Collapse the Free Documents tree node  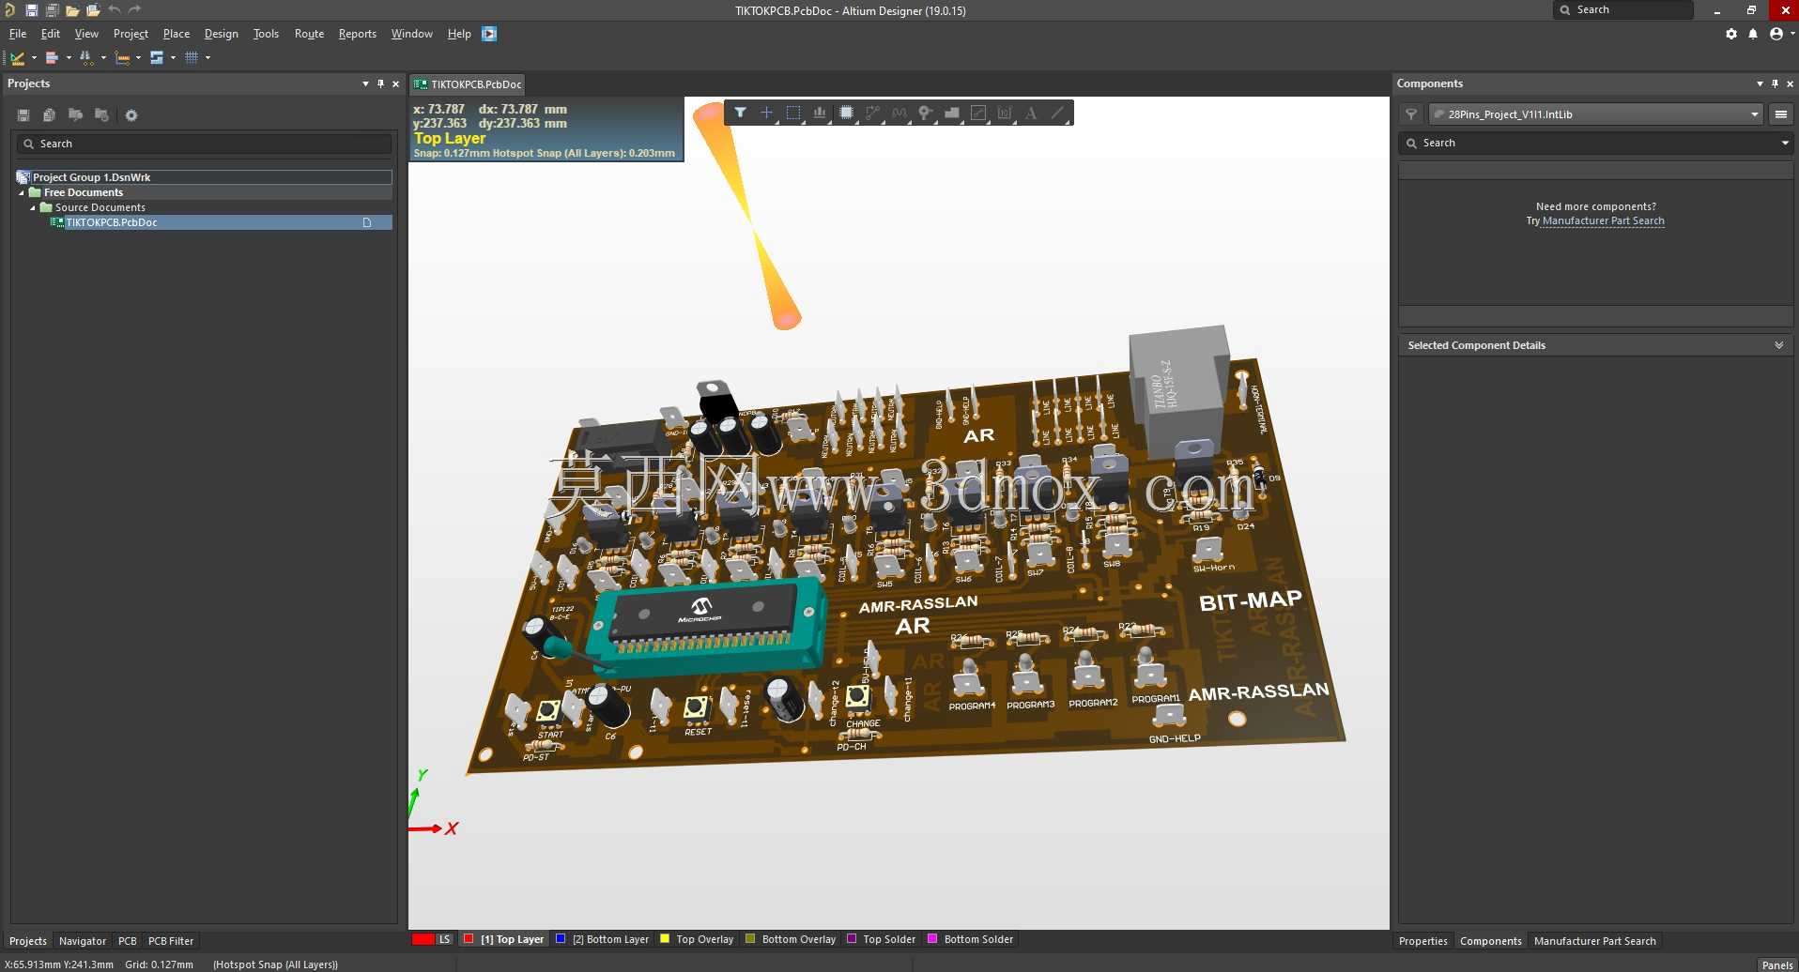(x=22, y=192)
